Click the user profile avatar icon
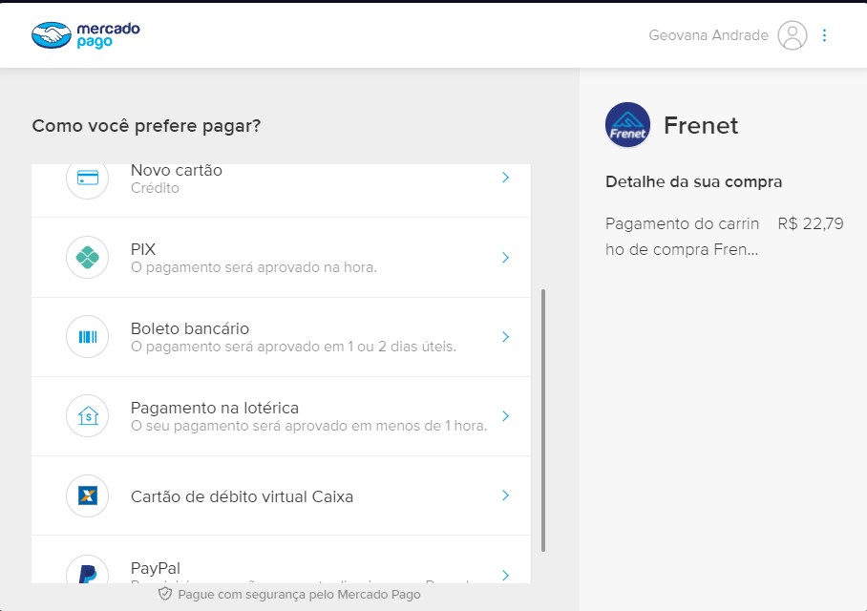 [x=793, y=35]
